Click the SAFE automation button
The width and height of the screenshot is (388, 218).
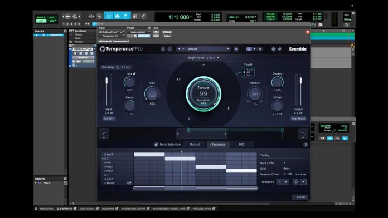coord(156,36)
